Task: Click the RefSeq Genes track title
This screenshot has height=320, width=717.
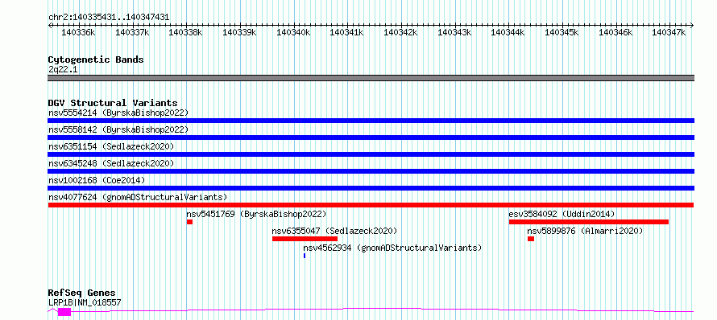Action: pos(82,293)
